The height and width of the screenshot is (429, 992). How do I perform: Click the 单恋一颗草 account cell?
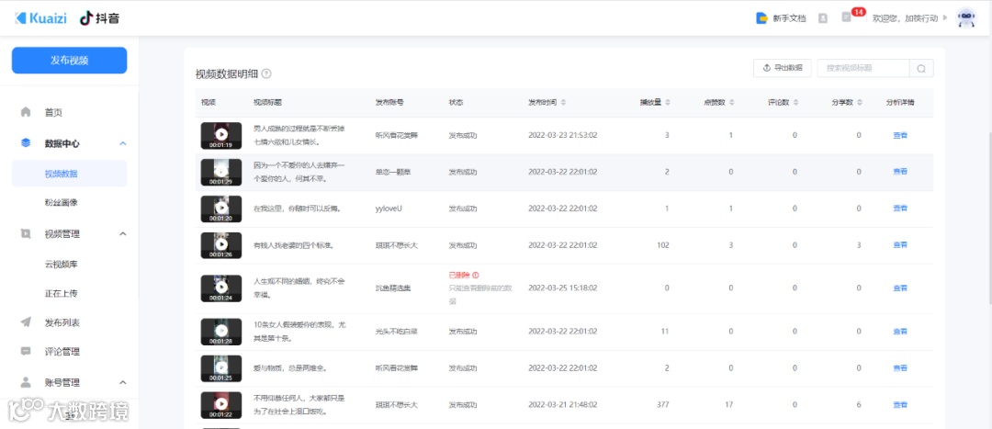393,172
